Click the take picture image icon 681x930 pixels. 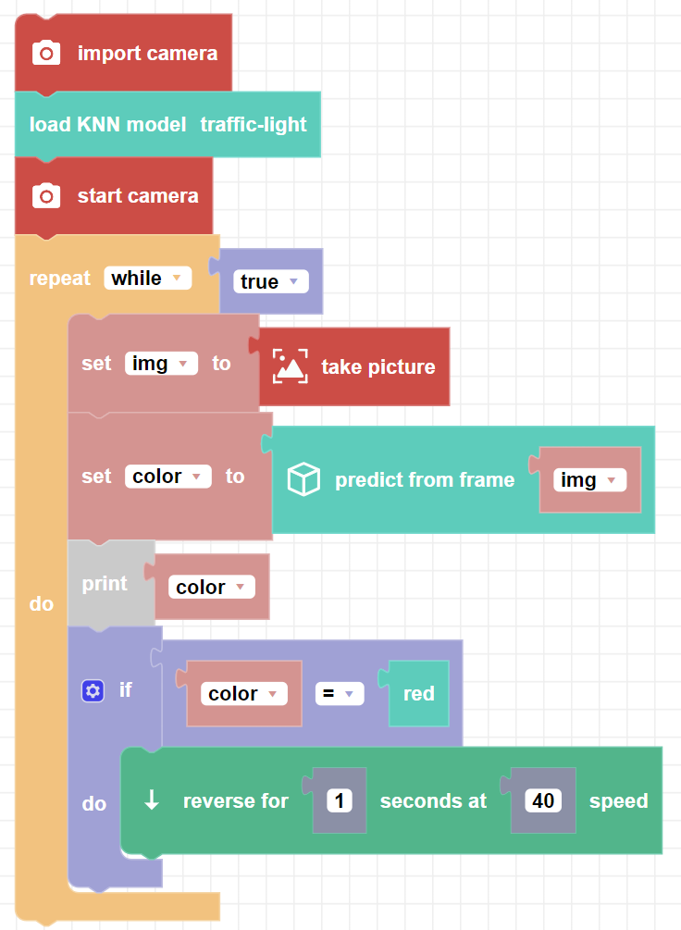pyautogui.click(x=290, y=366)
